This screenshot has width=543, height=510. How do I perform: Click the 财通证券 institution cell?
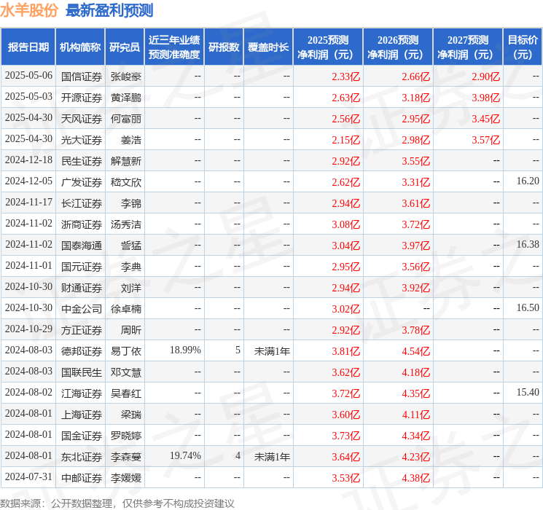tap(82, 288)
